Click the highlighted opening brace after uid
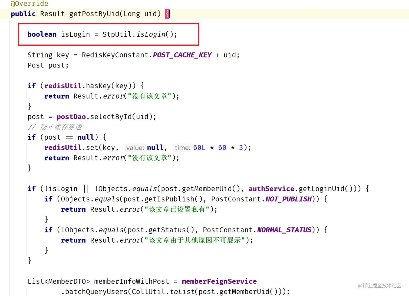This screenshot has width=409, height=296. tap(167, 14)
